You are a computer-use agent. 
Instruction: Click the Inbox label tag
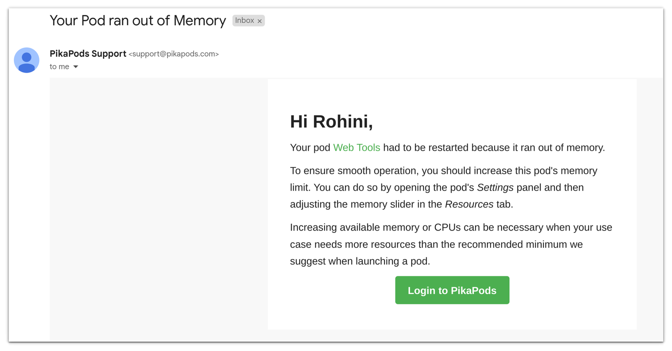[244, 21]
